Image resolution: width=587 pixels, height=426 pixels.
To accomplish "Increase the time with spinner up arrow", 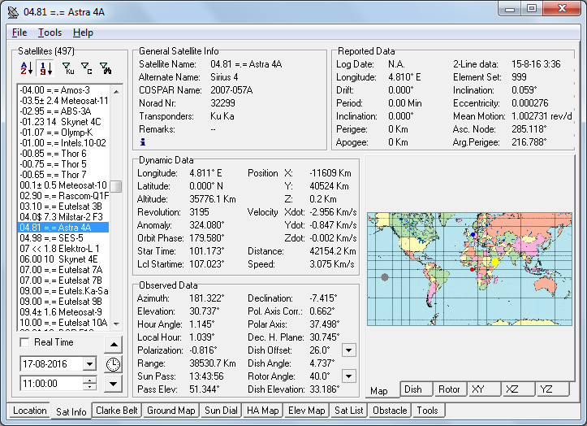I will pos(89,380).
